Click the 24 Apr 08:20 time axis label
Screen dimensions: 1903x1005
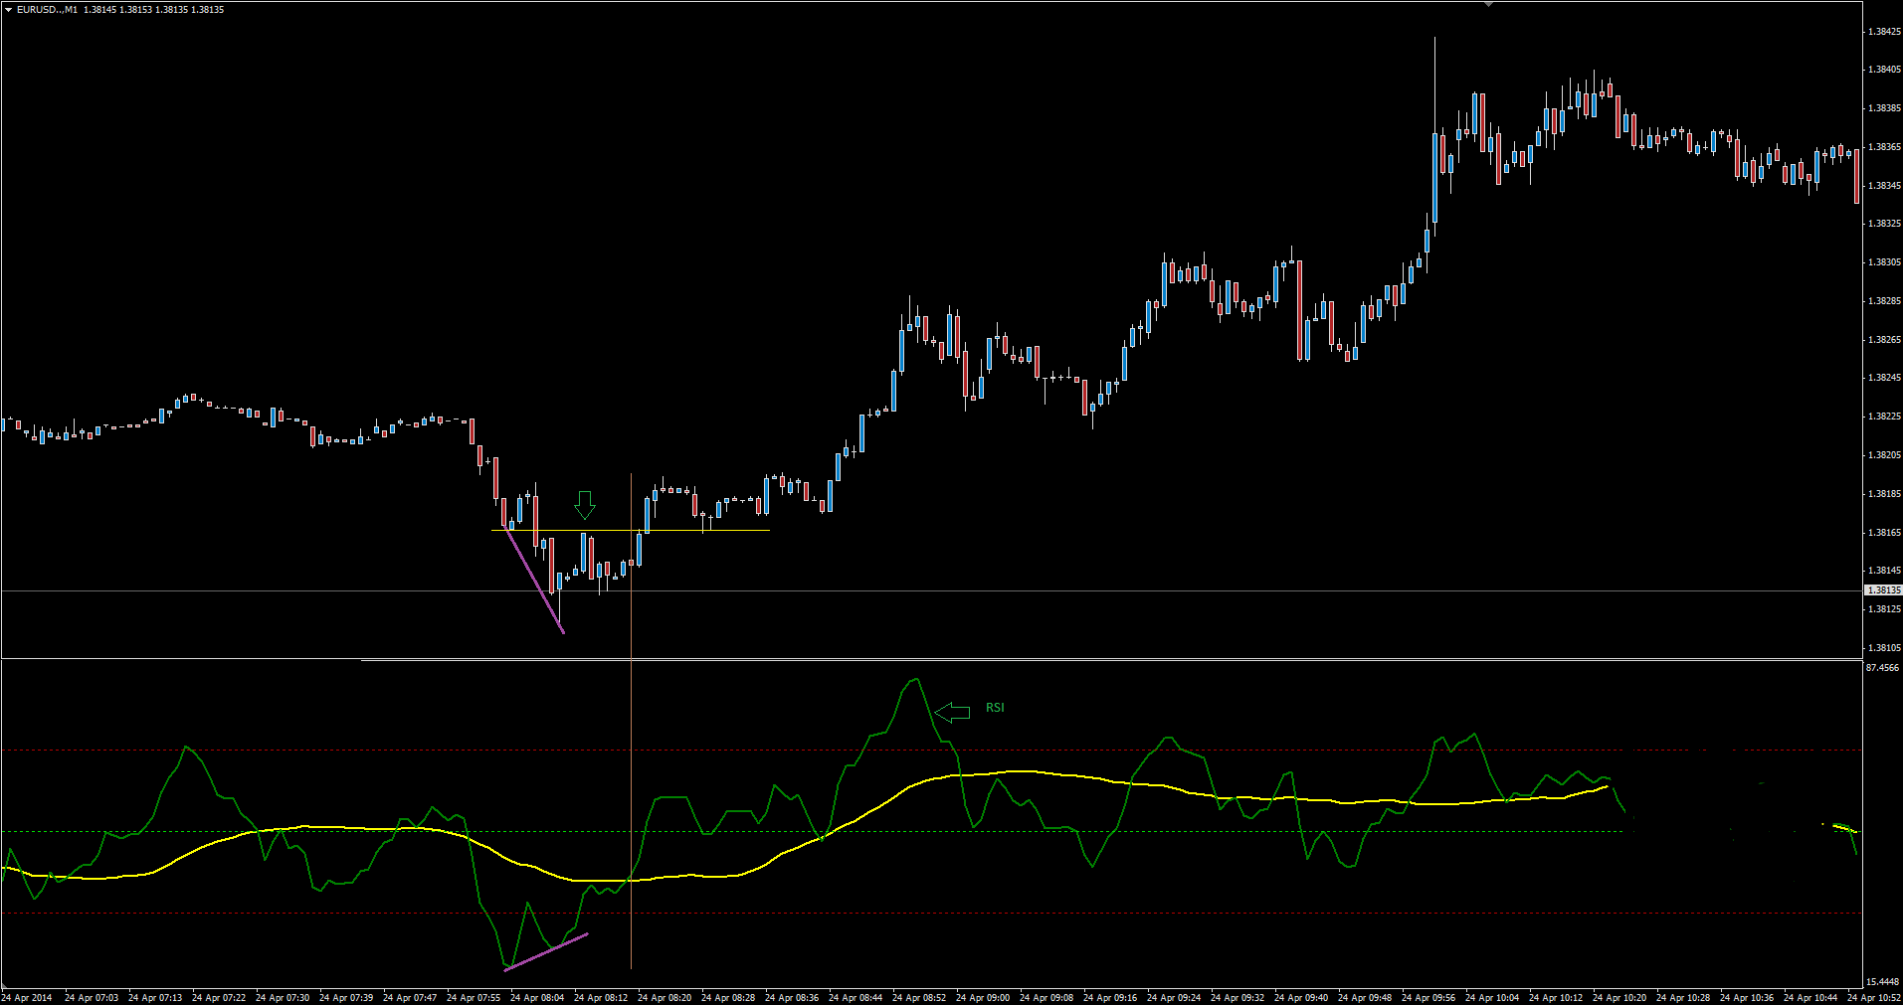click(x=665, y=997)
